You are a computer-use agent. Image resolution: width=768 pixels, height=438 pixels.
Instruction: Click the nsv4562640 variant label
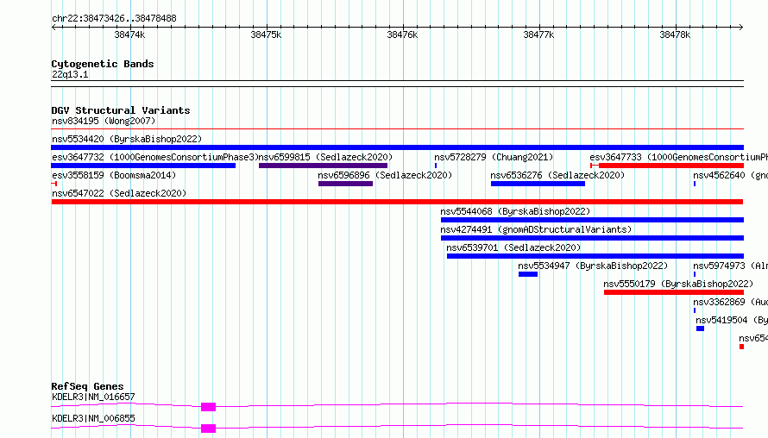(x=730, y=175)
